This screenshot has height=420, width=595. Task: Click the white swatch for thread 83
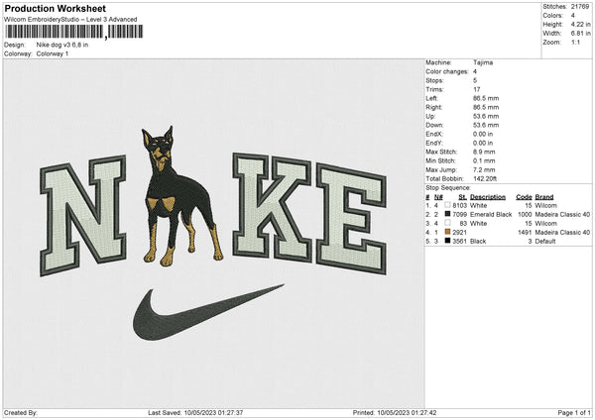(448, 223)
